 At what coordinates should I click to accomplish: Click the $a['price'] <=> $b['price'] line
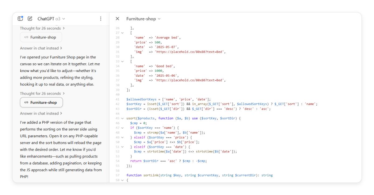(x=167, y=142)
